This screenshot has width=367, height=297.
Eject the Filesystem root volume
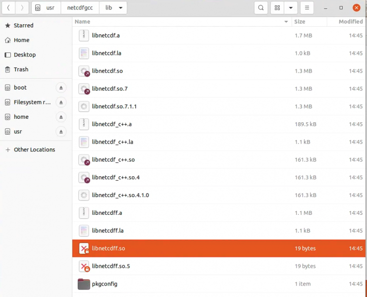(61, 102)
